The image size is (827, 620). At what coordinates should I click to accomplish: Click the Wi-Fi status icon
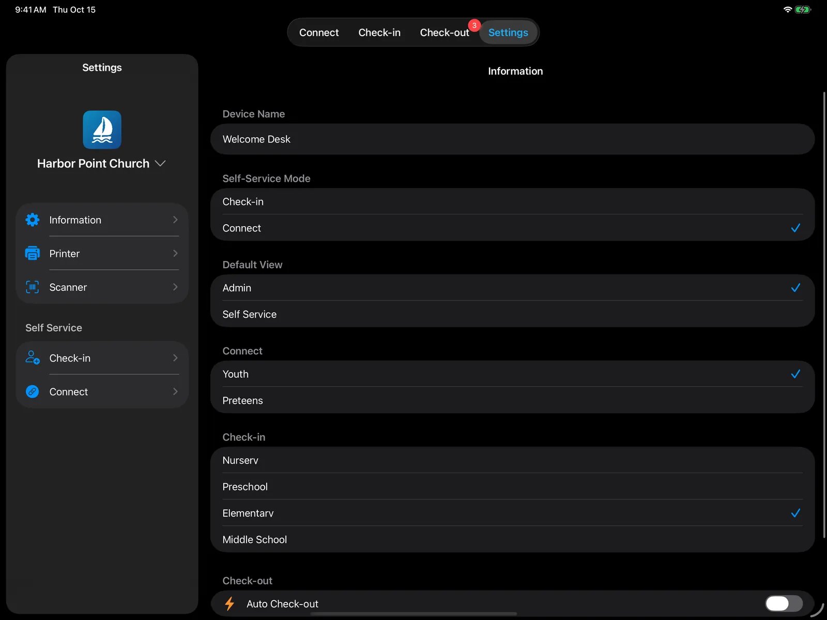pos(788,9)
